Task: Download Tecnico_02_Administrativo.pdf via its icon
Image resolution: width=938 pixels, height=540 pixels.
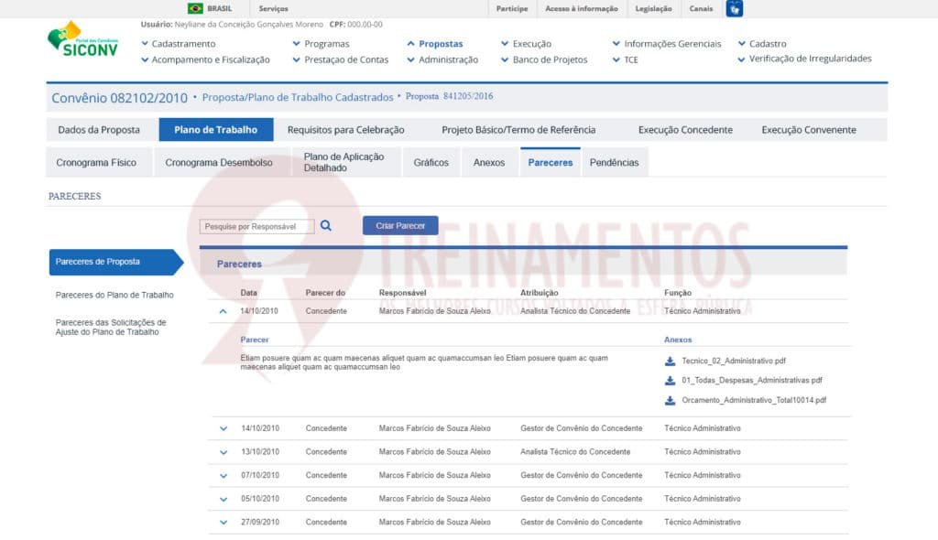Action: click(x=671, y=361)
